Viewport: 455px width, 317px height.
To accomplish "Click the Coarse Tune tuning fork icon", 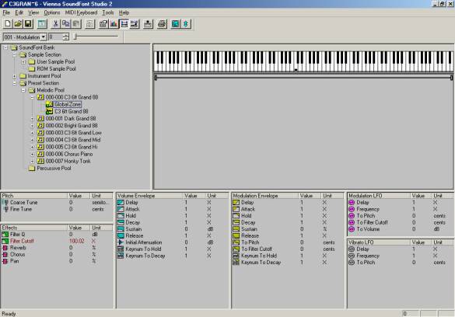I will point(5,203).
